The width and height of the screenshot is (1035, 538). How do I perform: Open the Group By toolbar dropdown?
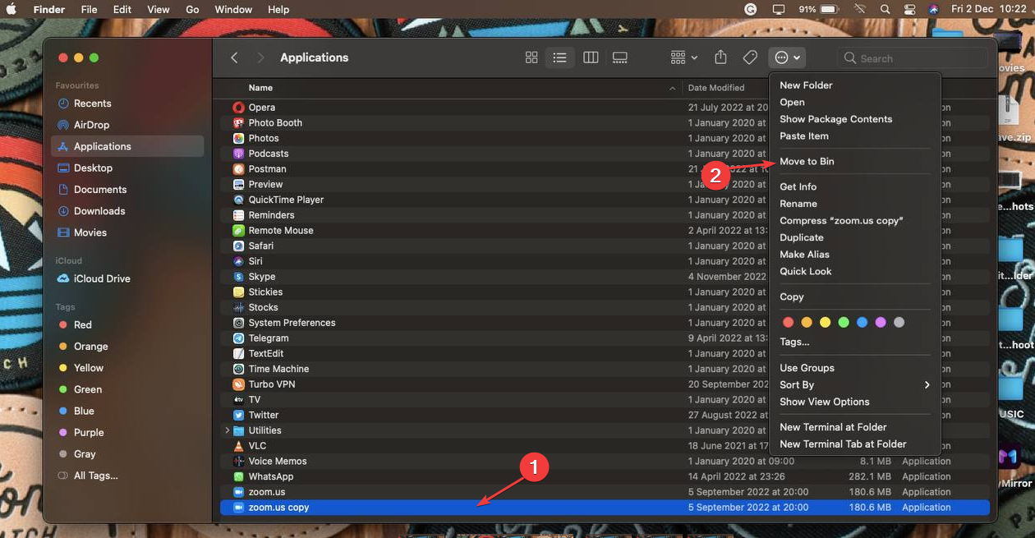(x=683, y=57)
